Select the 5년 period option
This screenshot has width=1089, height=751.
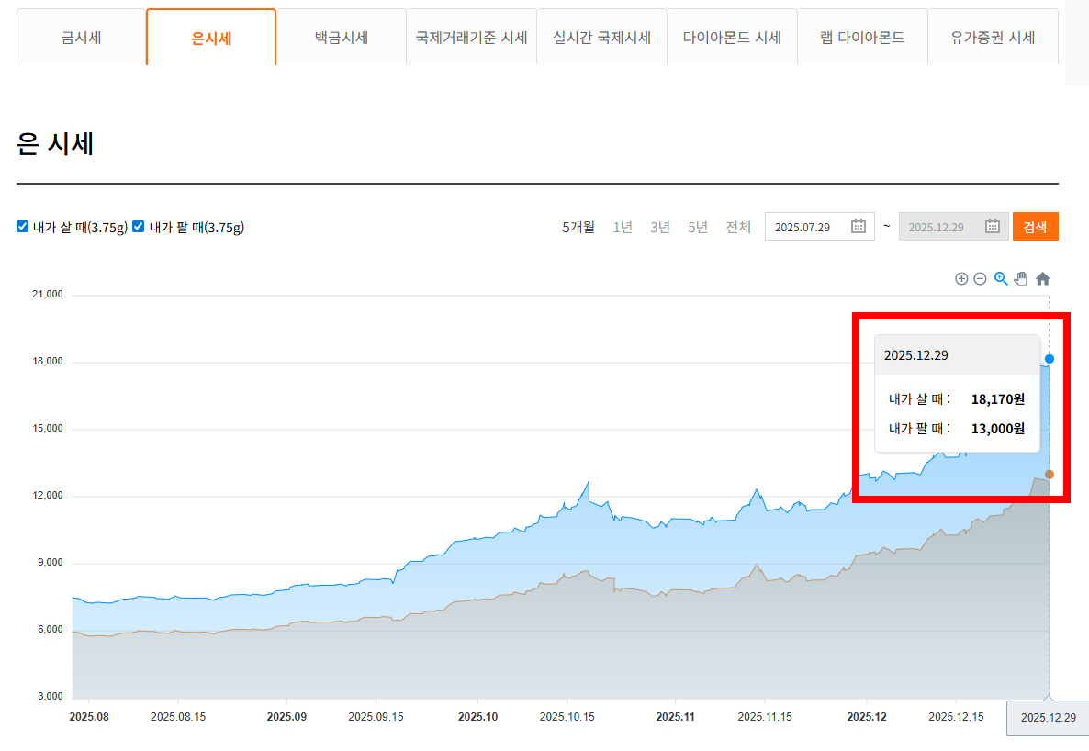pyautogui.click(x=697, y=226)
